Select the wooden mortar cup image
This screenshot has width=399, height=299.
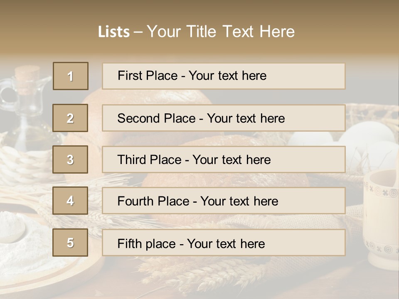(381, 219)
